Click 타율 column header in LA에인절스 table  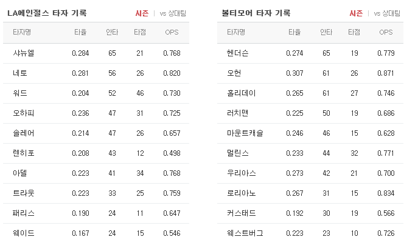(80, 32)
